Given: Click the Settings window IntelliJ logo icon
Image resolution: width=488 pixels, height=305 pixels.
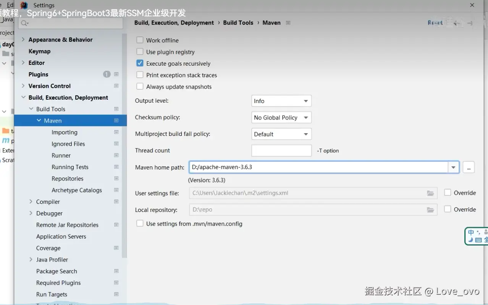Looking at the screenshot, I should 24,5.
